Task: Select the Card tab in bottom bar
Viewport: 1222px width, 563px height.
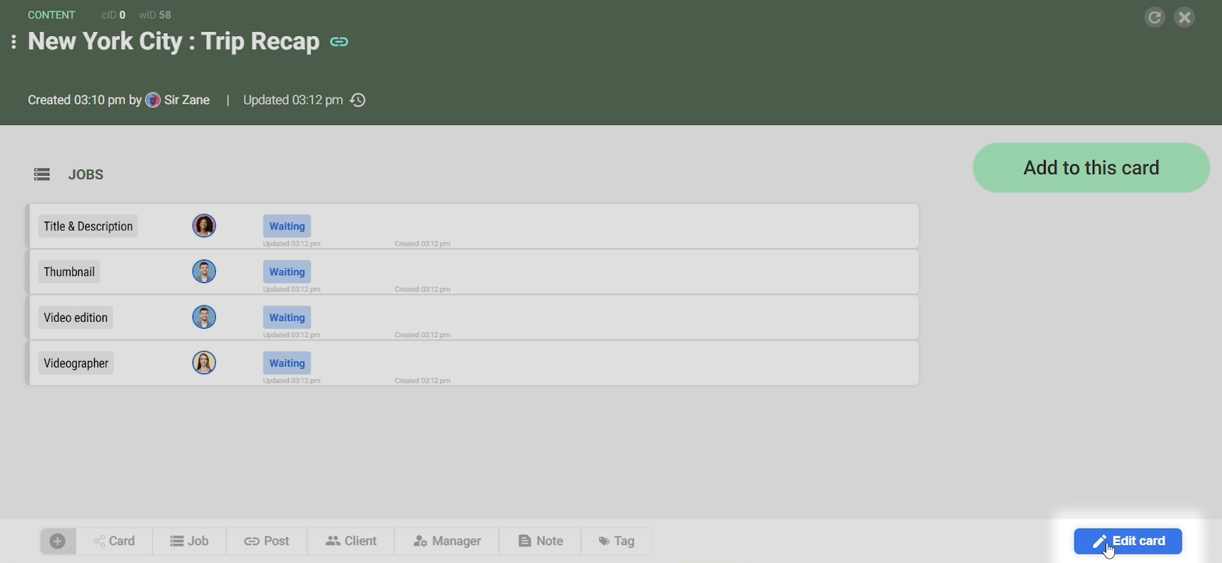Action: pos(114,541)
